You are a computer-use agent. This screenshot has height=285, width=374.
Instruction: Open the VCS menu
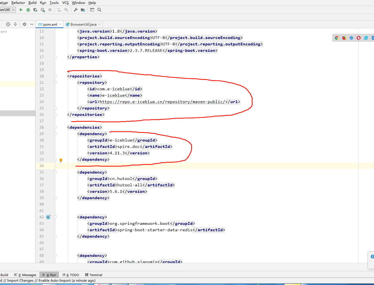click(65, 3)
